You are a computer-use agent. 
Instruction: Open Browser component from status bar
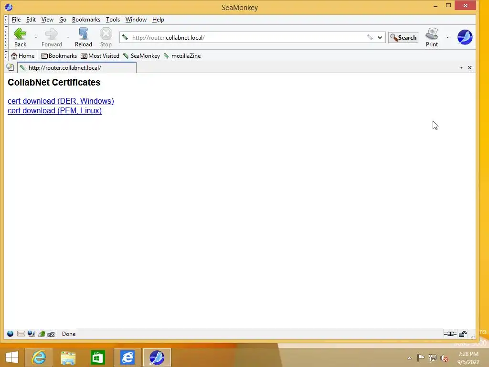point(11,334)
